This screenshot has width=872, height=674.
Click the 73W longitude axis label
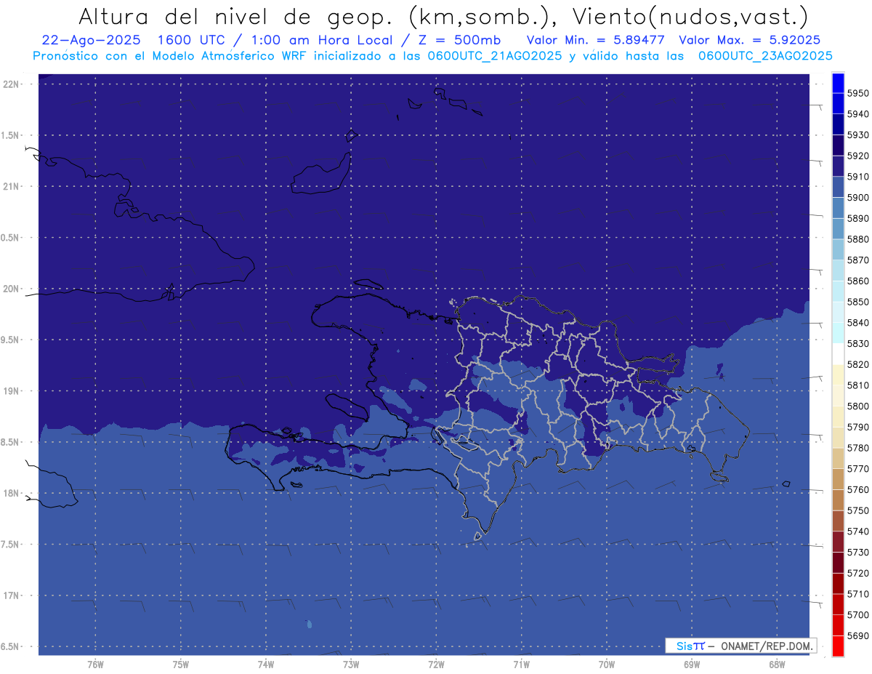tap(351, 664)
